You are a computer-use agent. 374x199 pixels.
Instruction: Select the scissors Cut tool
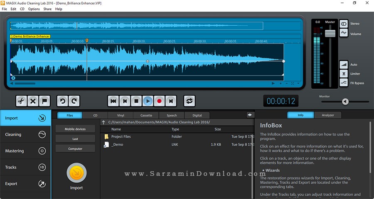click(x=21, y=101)
